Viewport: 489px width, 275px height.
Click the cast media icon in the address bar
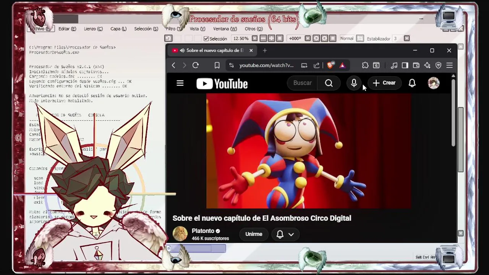(x=304, y=65)
